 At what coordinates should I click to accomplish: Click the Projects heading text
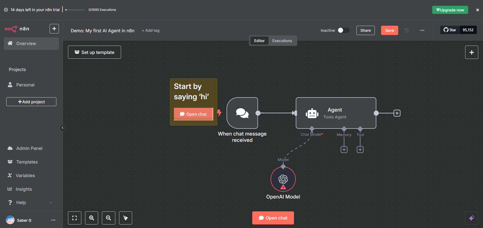click(x=17, y=70)
